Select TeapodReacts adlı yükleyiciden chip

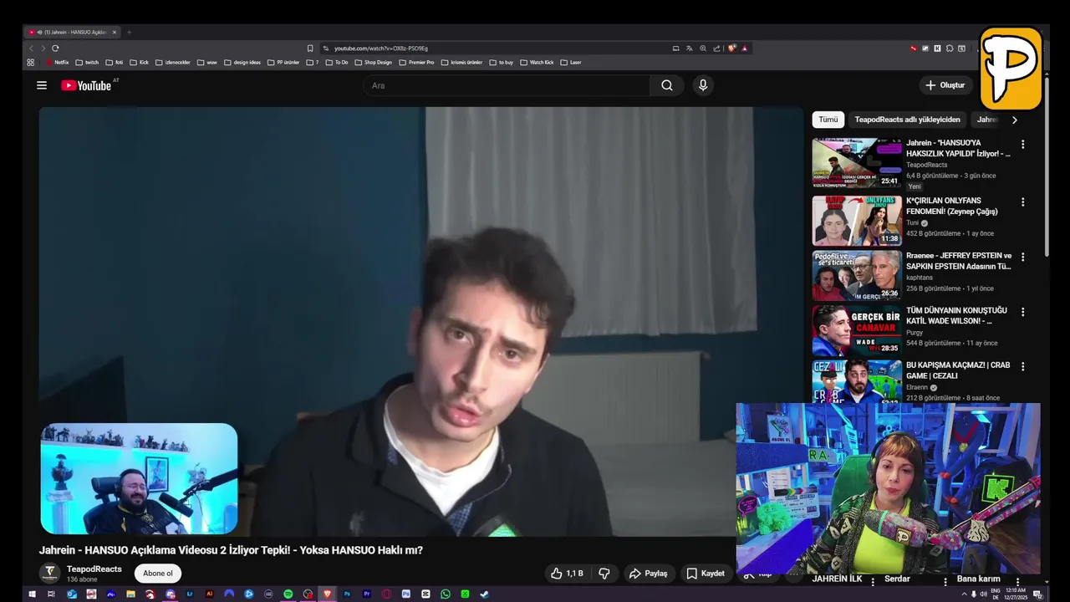907,120
